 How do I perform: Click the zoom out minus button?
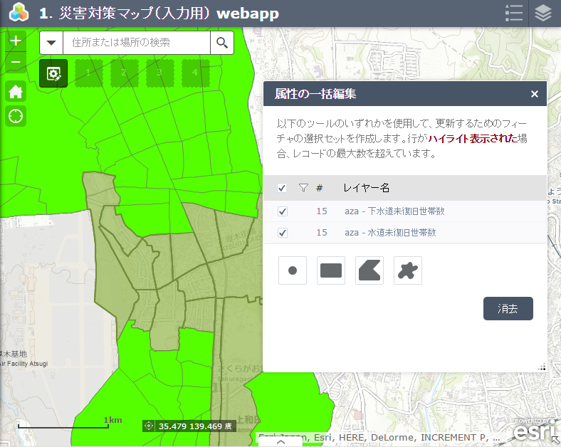16,63
